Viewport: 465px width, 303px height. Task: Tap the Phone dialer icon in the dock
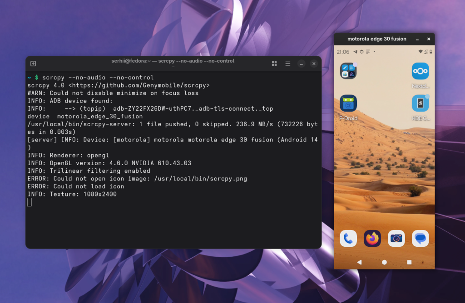point(348,238)
